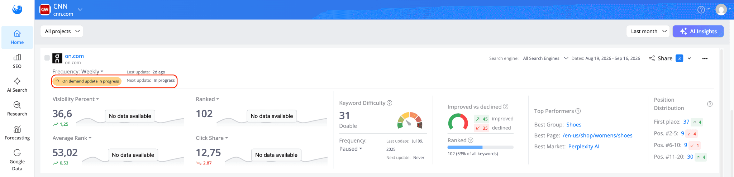The image size is (734, 177).
Task: Click the Click Share value 12,75
Action: pyautogui.click(x=208, y=153)
